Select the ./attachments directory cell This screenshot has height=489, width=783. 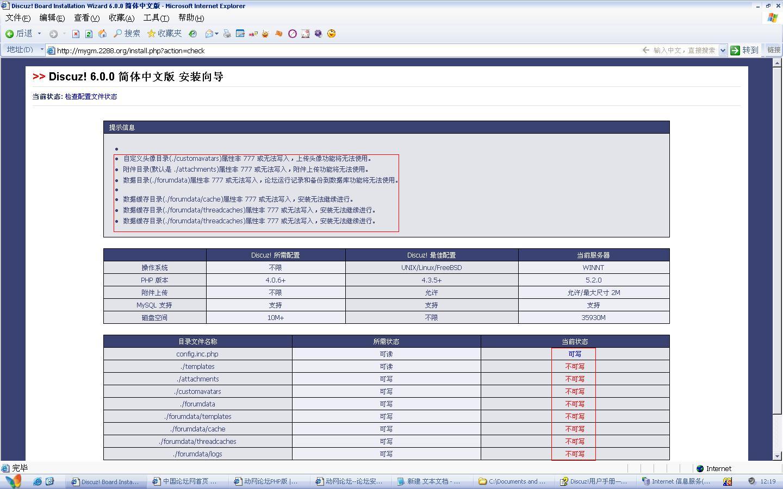pos(197,379)
